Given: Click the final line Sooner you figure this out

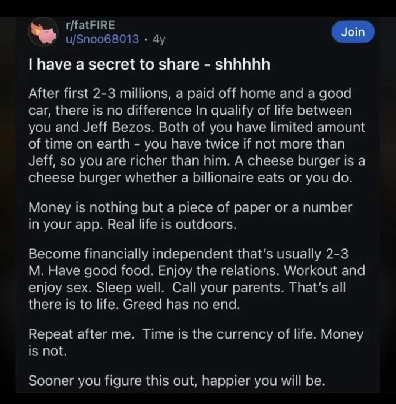Looking at the screenshot, I should (x=177, y=381).
